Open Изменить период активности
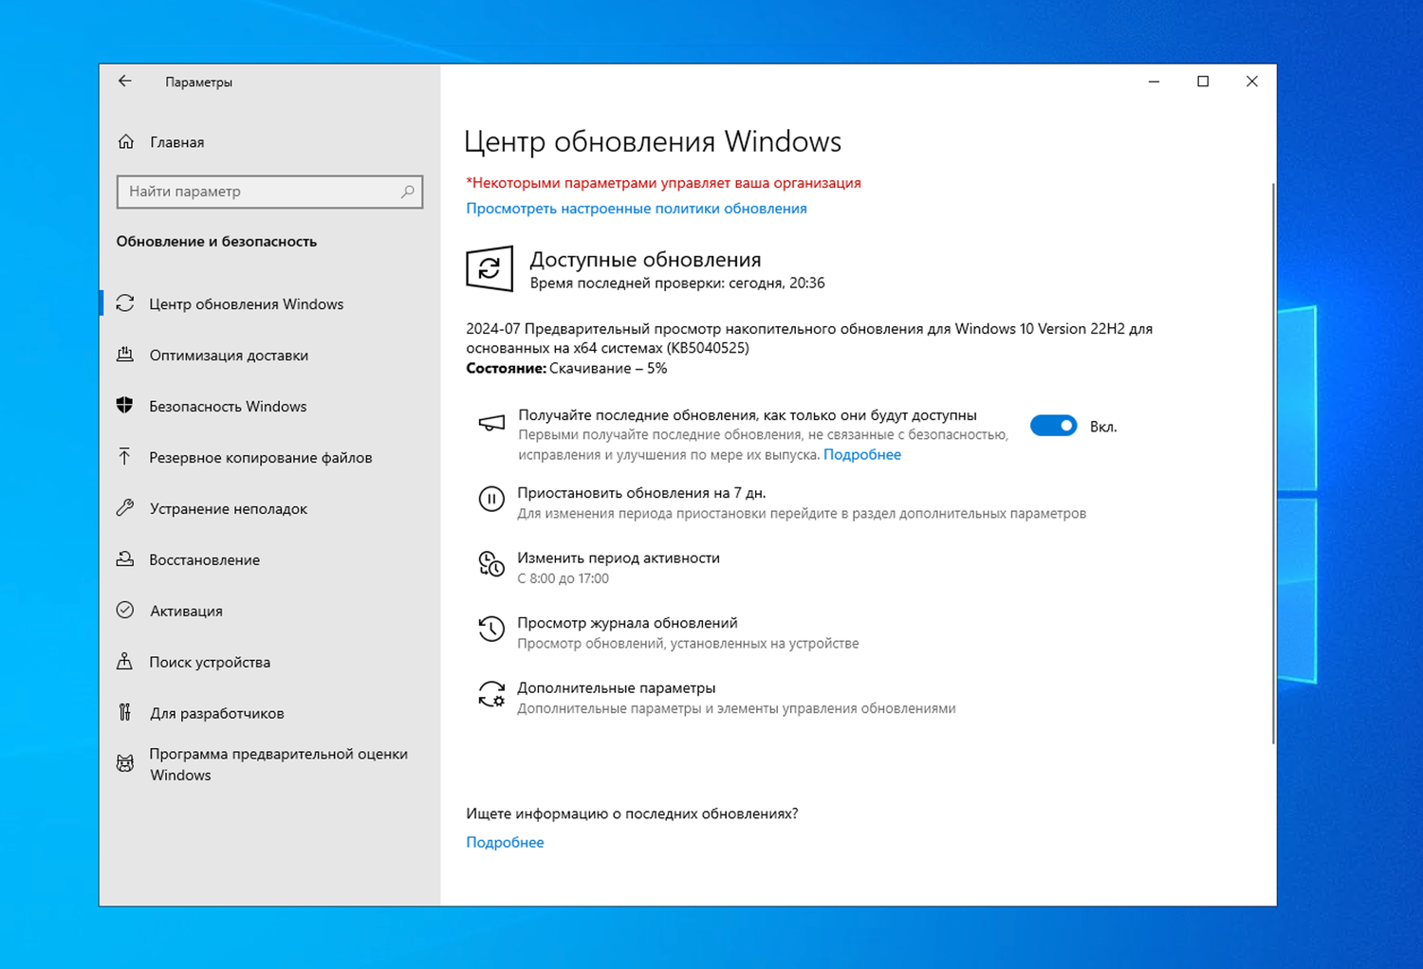This screenshot has height=969, width=1423. (619, 558)
